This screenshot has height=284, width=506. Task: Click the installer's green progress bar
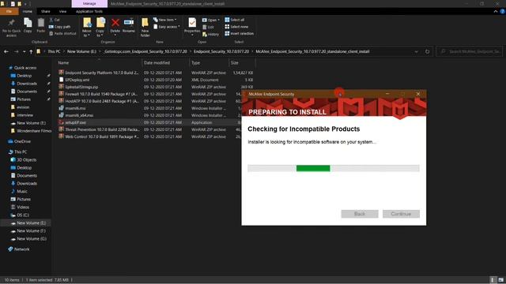click(x=313, y=168)
